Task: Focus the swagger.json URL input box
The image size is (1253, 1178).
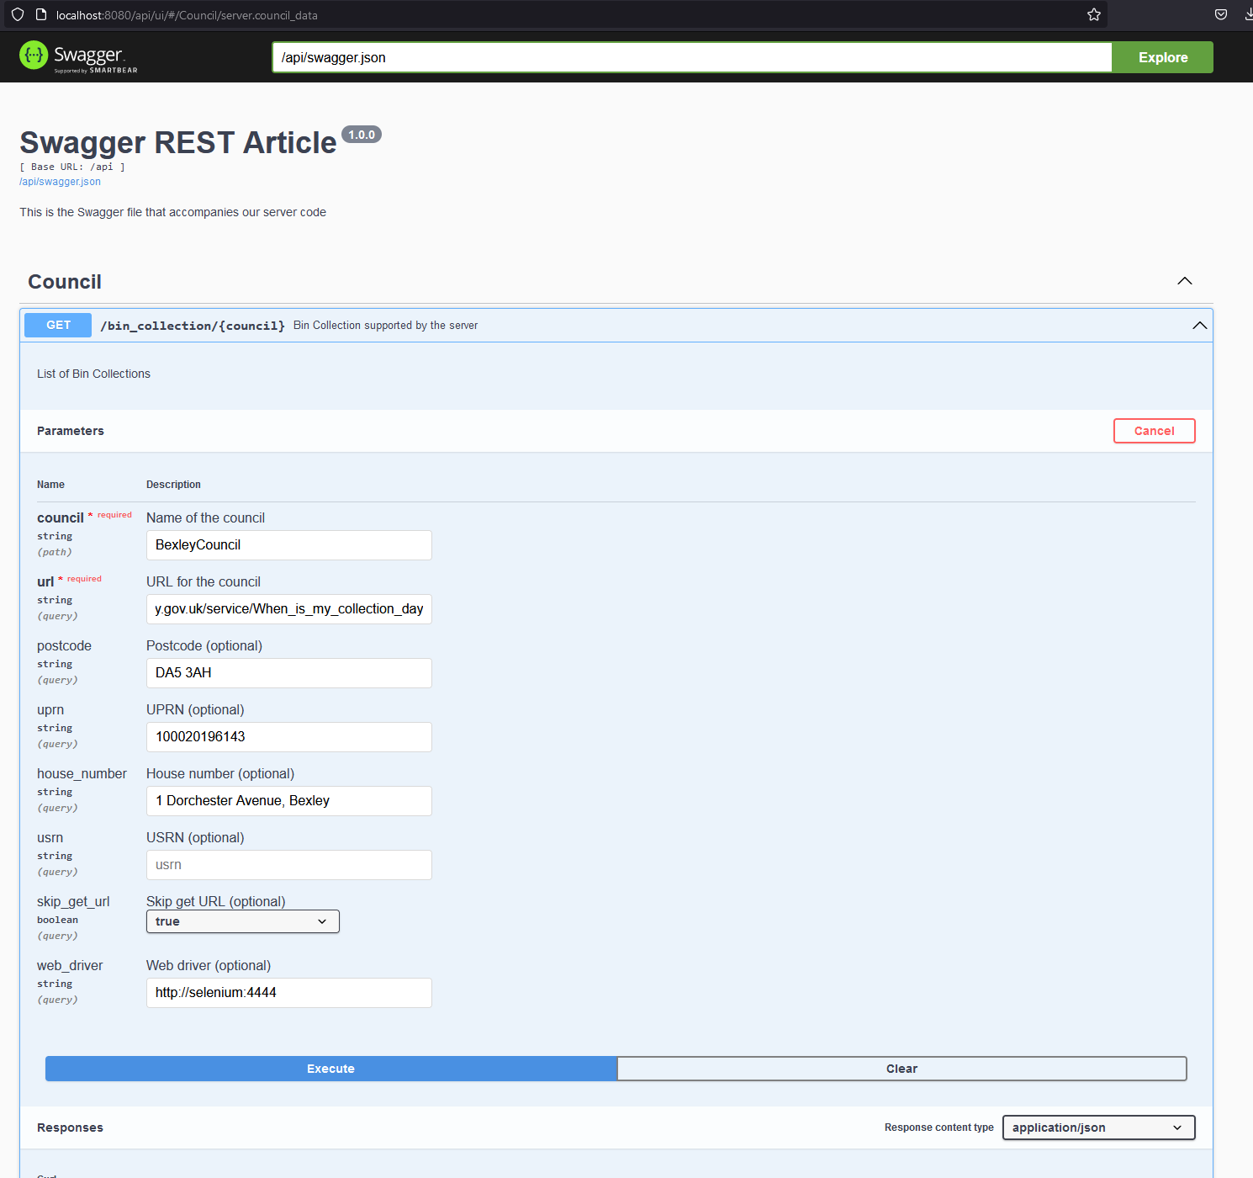Action: [x=692, y=57]
